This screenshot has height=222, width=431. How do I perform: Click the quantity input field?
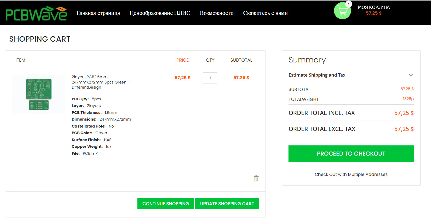point(210,78)
